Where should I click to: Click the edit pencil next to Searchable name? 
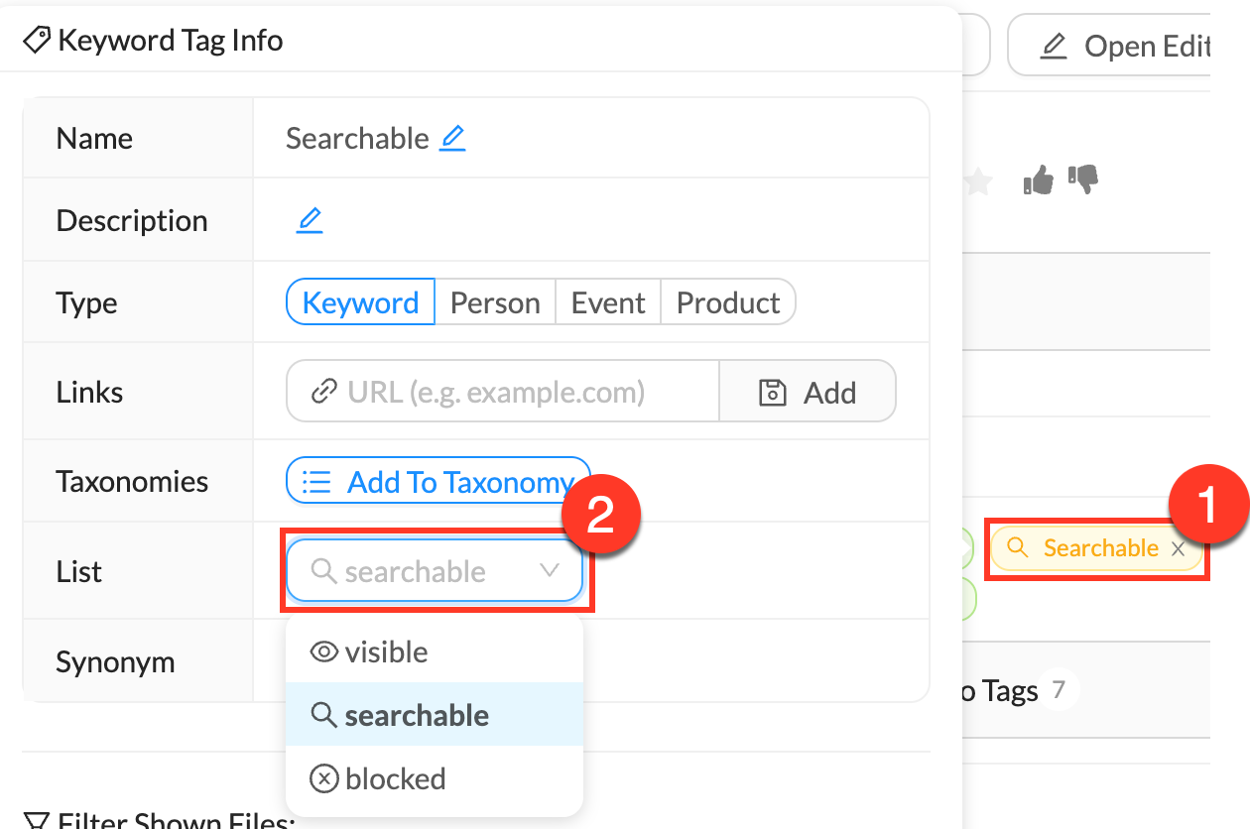[x=452, y=138]
